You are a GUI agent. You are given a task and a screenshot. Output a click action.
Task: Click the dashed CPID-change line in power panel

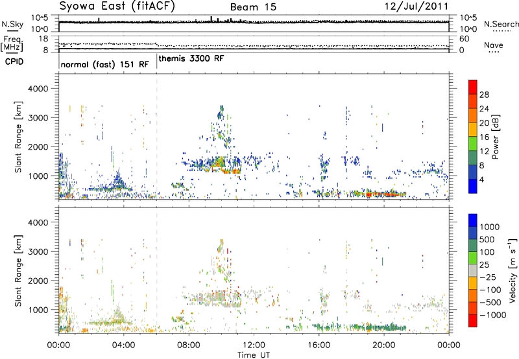click(156, 137)
